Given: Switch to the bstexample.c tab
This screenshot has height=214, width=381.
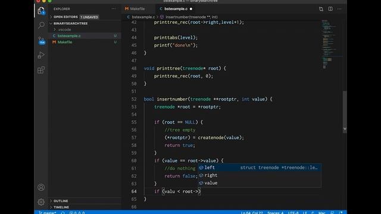Looking at the screenshot, I should coord(176,9).
